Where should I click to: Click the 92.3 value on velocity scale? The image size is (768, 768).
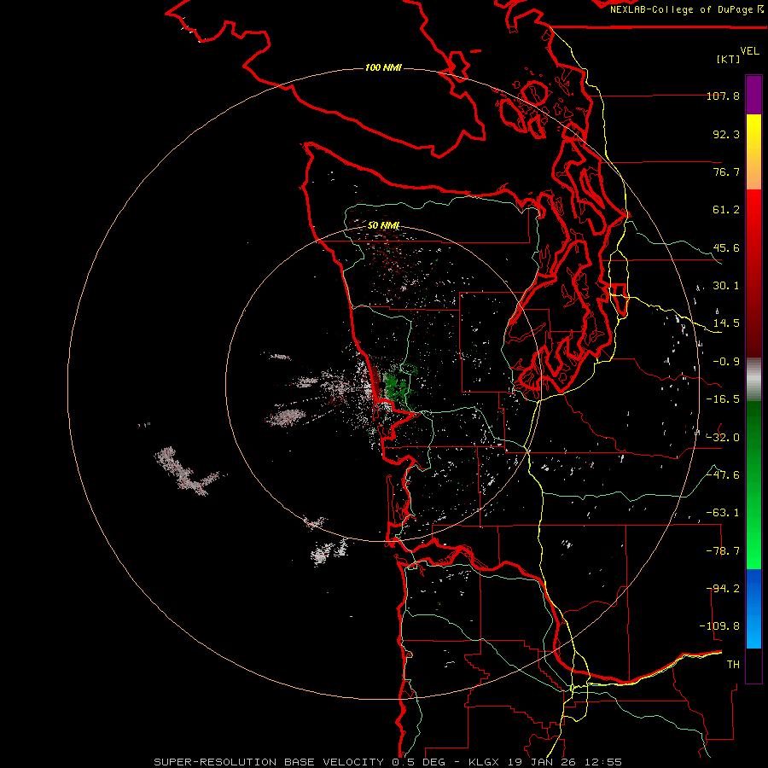(726, 134)
